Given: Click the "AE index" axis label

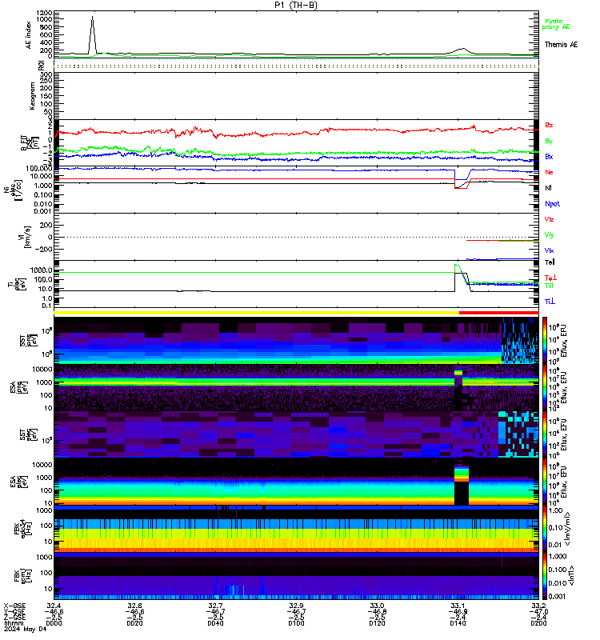Looking at the screenshot, I should [x=28, y=35].
